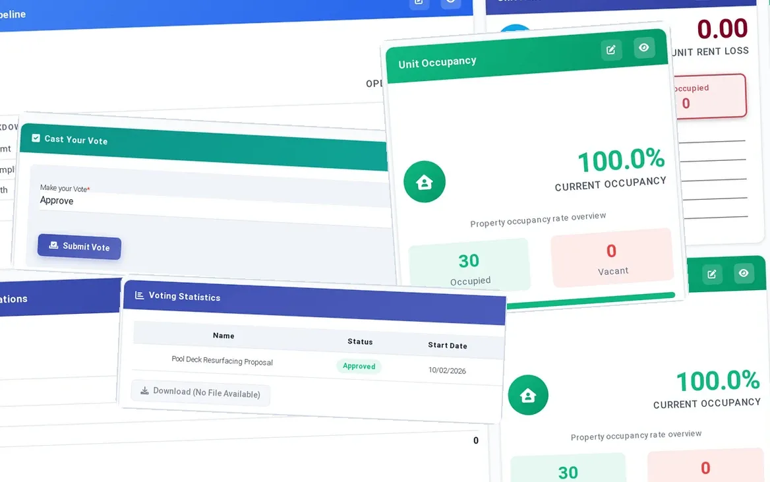Click the 30 Occupied tile in top card
This screenshot has width=770, height=482.
pos(469,265)
